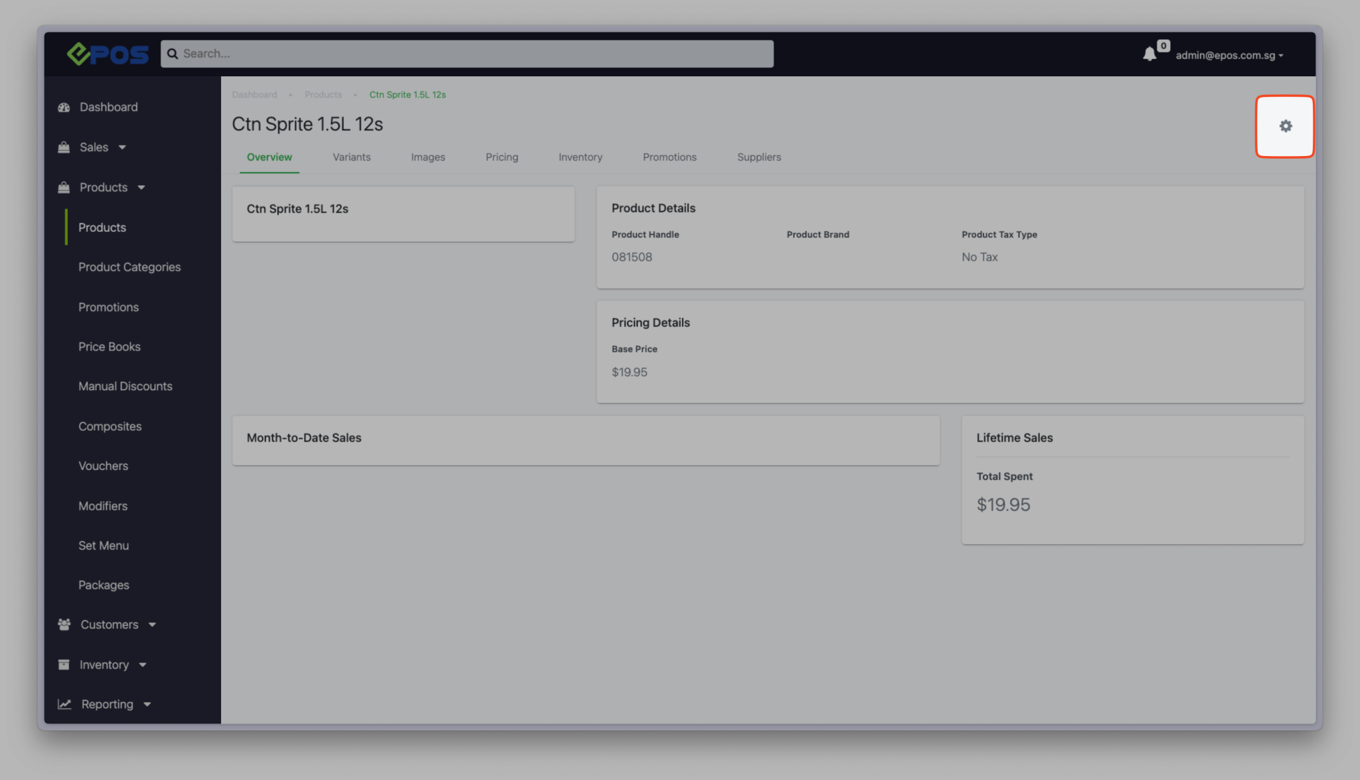Screen dimensions: 1360x780
Task: Select the Sales bag icon
Action: [64, 147]
